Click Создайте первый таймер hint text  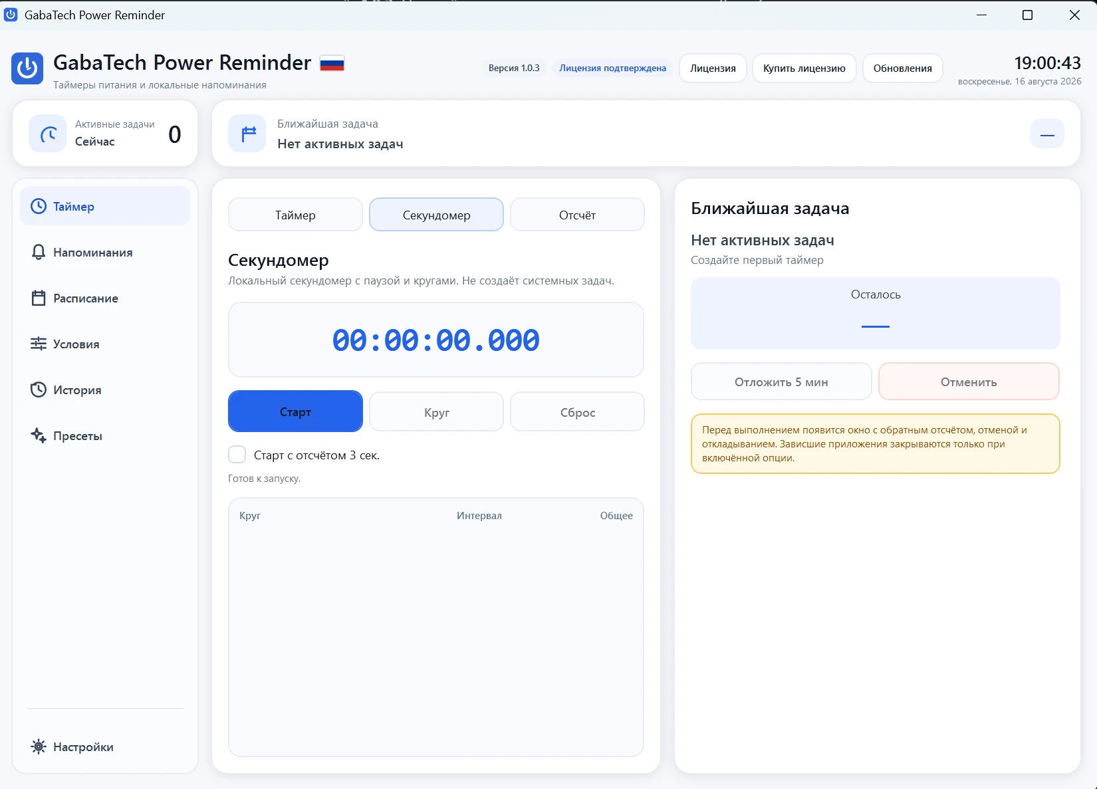[x=757, y=260]
